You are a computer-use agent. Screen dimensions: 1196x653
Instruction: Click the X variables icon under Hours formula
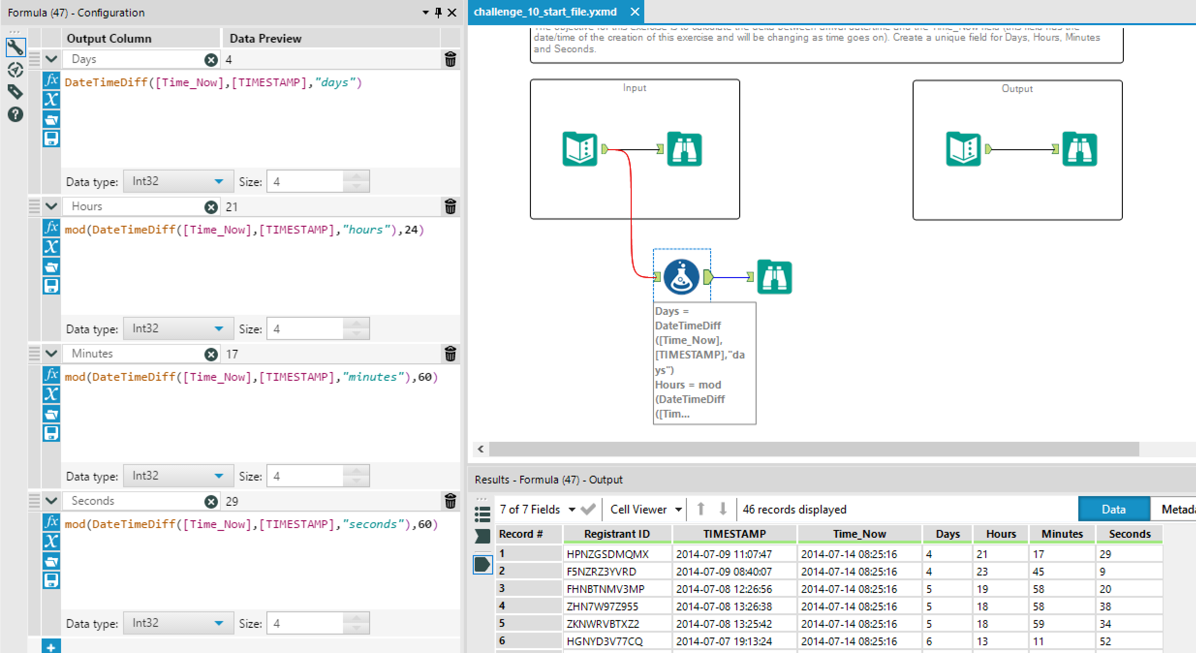click(51, 247)
